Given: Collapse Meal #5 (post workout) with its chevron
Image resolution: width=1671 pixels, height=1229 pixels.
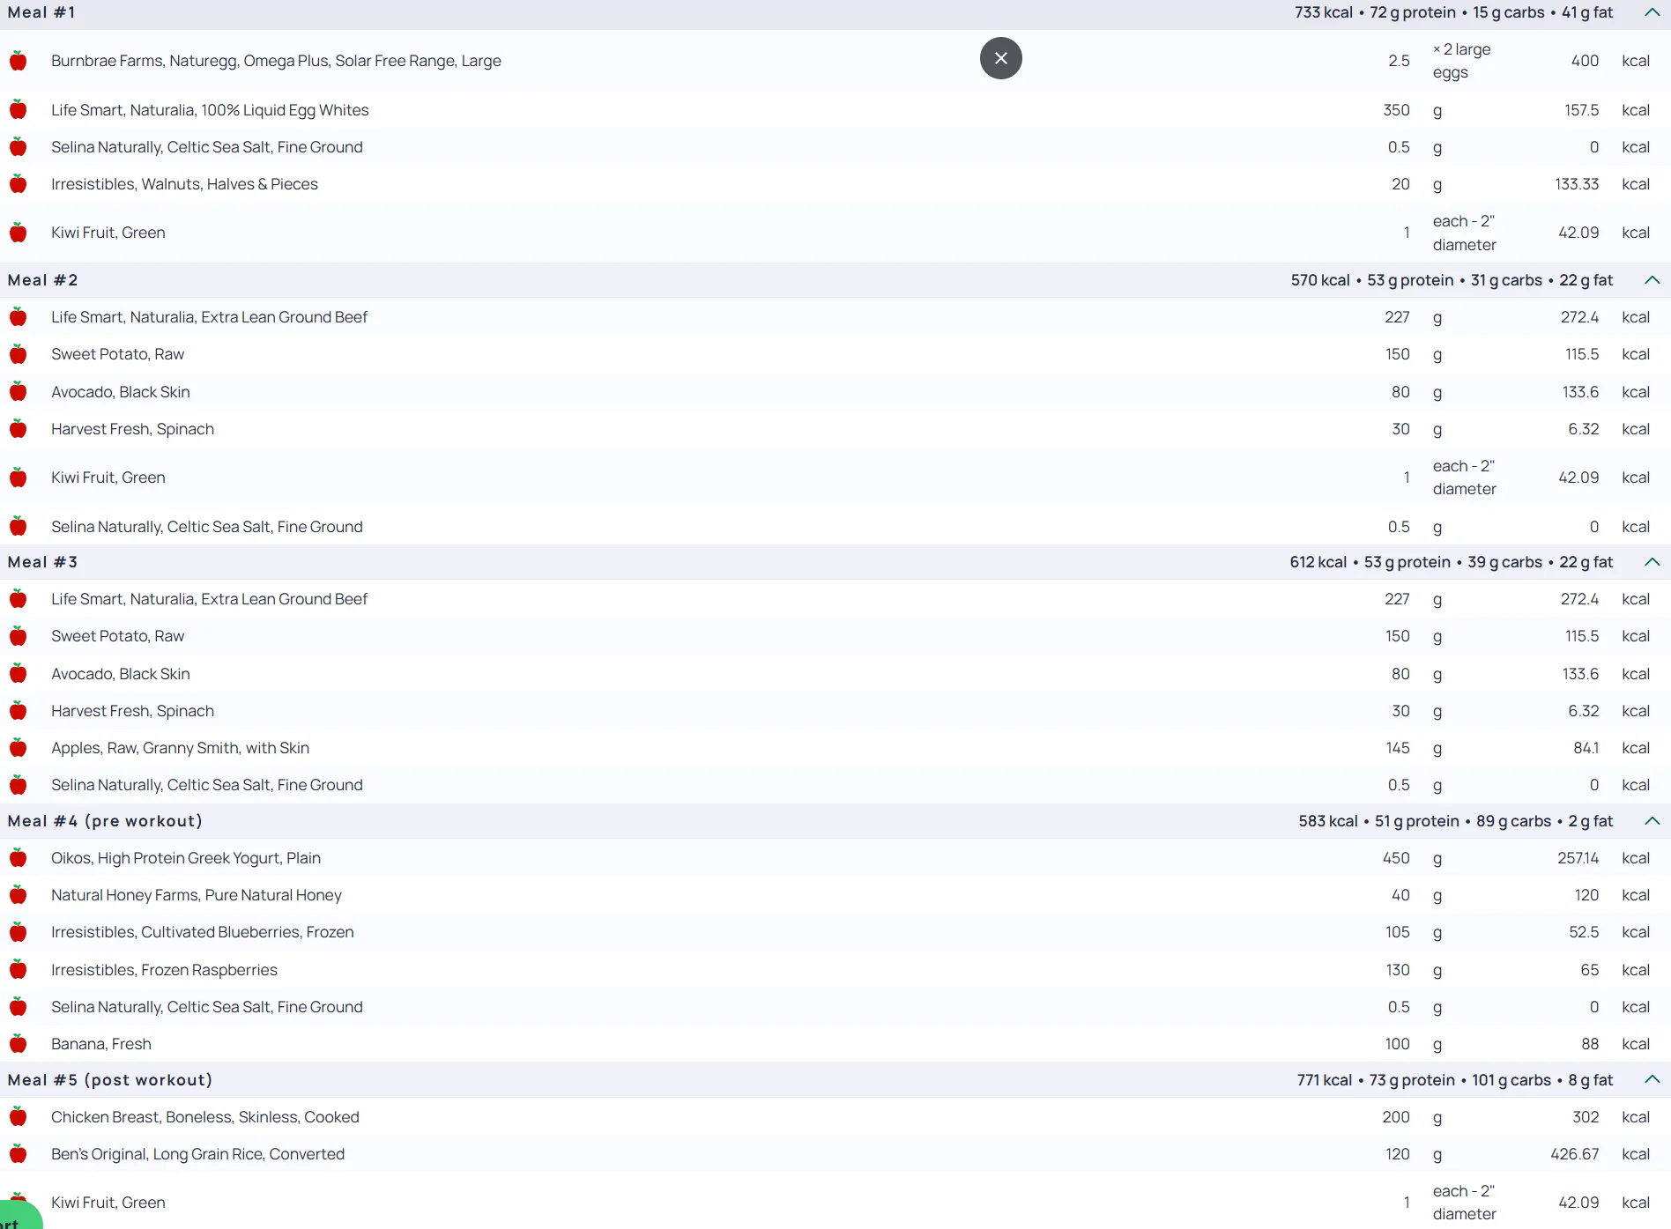Looking at the screenshot, I should click(x=1652, y=1080).
